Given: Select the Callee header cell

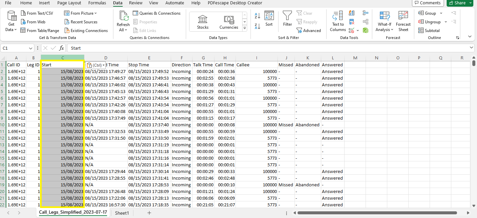Looking at the screenshot, I should point(257,65).
